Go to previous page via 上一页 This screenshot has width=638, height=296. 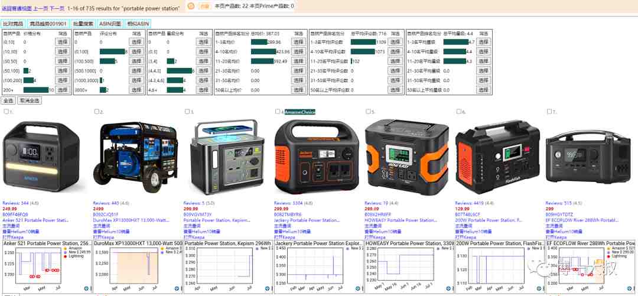pos(41,8)
